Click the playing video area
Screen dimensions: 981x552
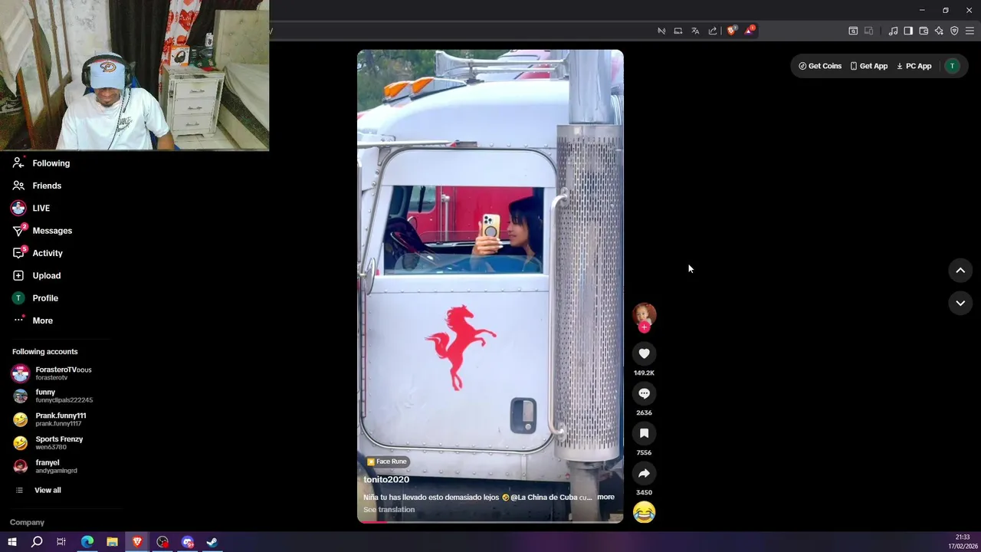coord(490,286)
